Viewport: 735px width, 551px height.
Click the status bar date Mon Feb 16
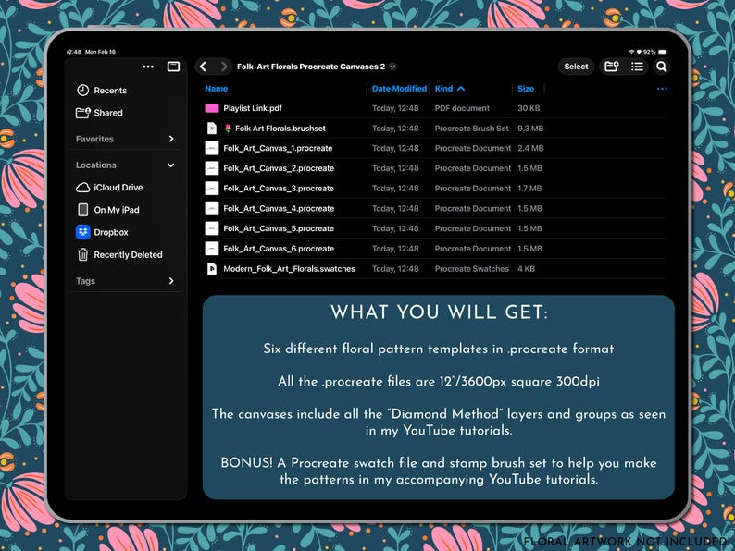click(100, 52)
